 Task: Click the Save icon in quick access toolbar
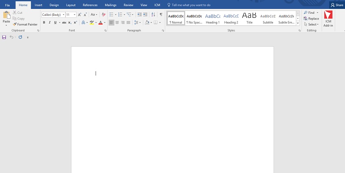4,37
